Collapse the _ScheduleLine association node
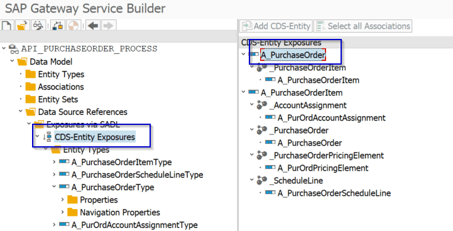 pos(252,180)
